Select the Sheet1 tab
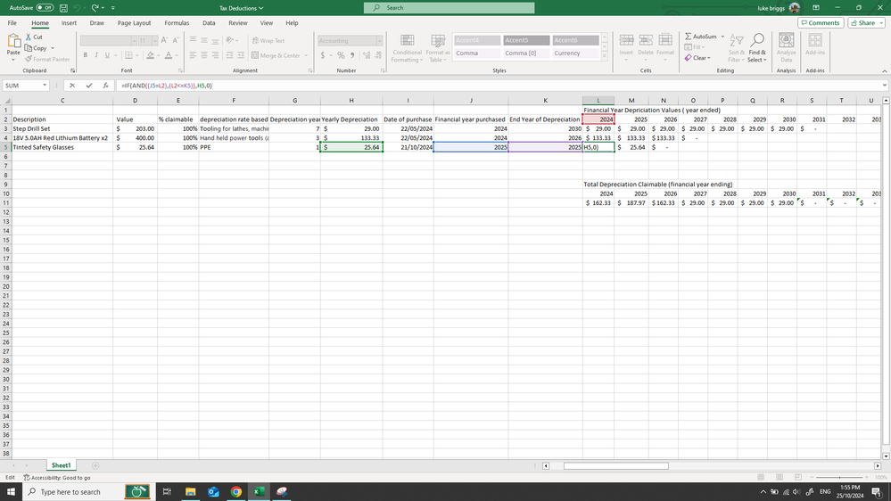This screenshot has width=891, height=501. point(62,465)
